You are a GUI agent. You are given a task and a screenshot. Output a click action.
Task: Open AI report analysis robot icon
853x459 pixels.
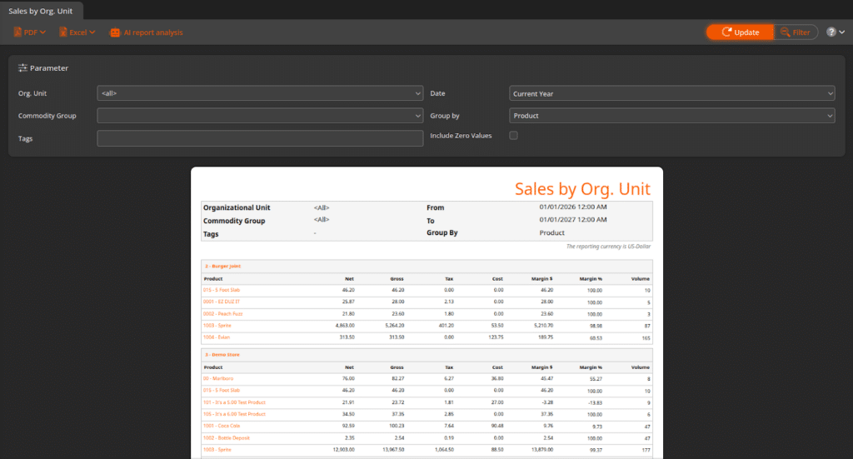point(115,32)
